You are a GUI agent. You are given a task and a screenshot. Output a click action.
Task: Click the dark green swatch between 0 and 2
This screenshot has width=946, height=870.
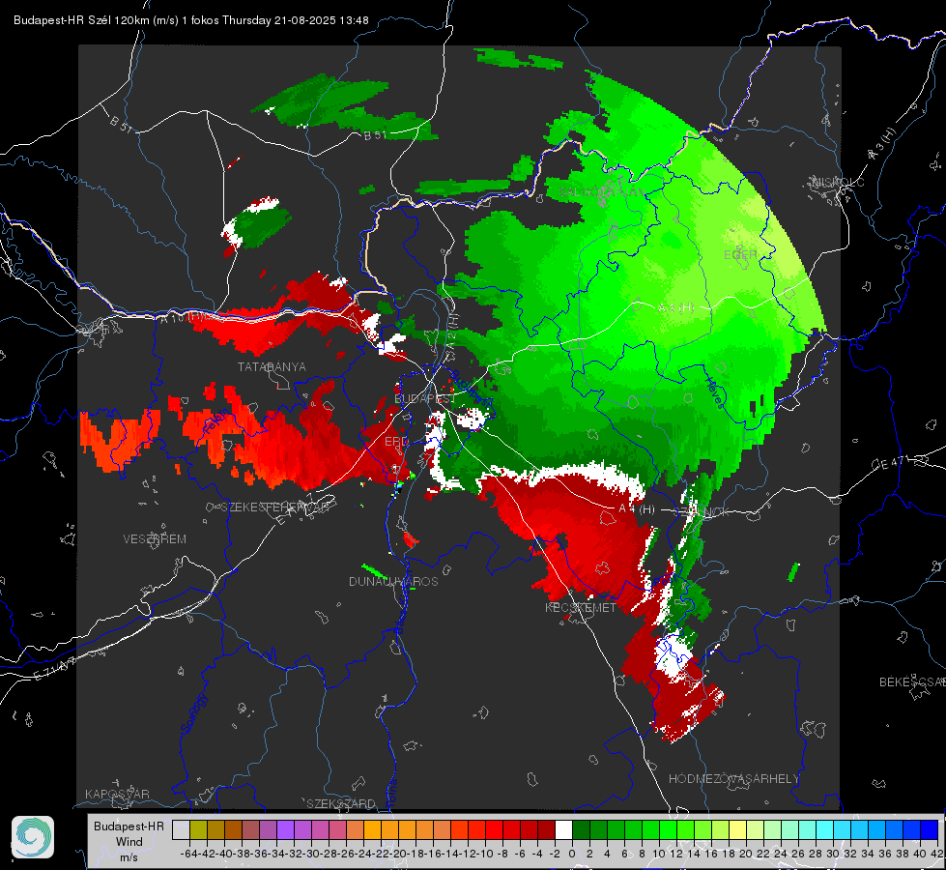[x=581, y=829]
